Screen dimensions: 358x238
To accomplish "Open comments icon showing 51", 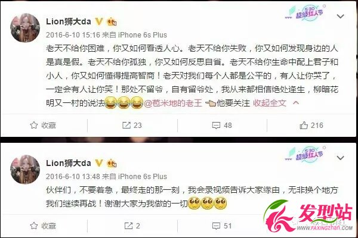I will tap(216, 226).
